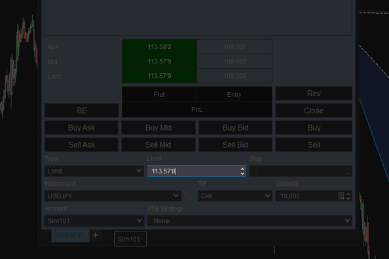
Task: Decrease Quantity with down arrow
Action: 348,198
